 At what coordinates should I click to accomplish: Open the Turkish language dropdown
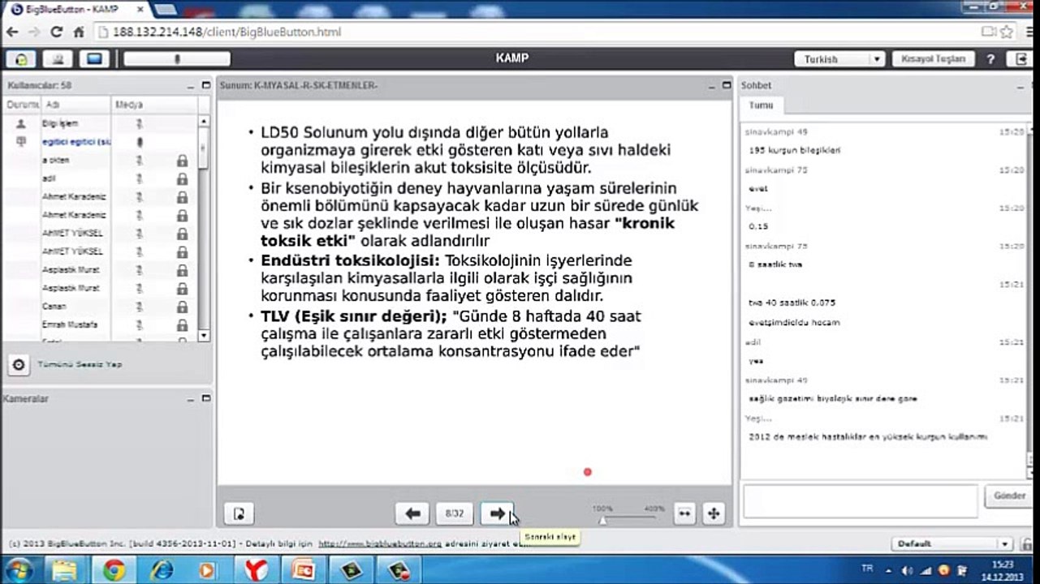pos(839,59)
